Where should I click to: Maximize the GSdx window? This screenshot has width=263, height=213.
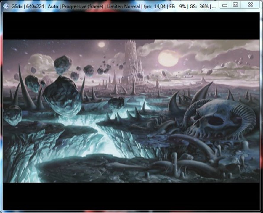point(235,5)
